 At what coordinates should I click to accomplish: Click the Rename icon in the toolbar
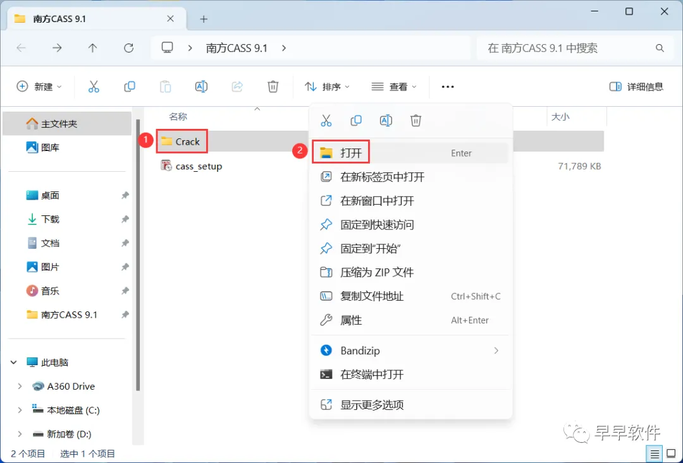201,87
